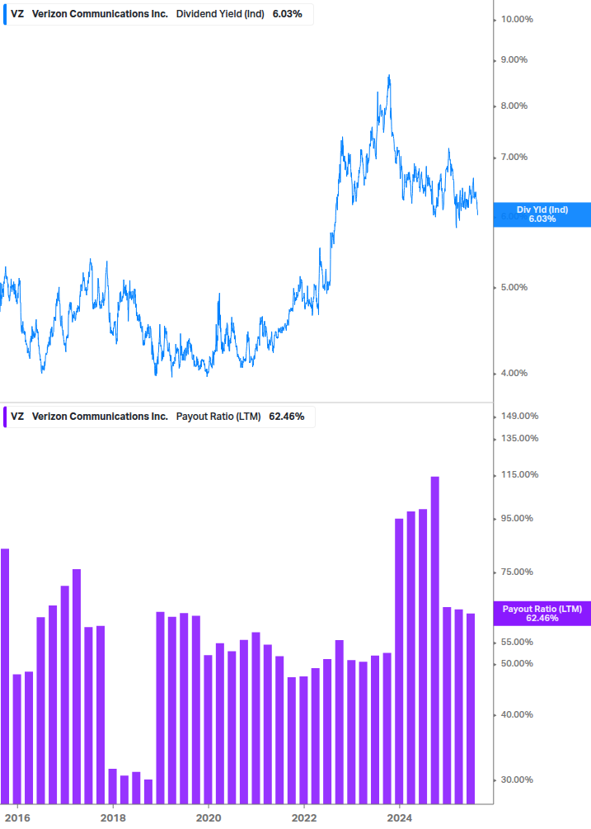Image resolution: width=591 pixels, height=829 pixels.
Task: Click the 30.00% payout axis label
Action: (517, 780)
